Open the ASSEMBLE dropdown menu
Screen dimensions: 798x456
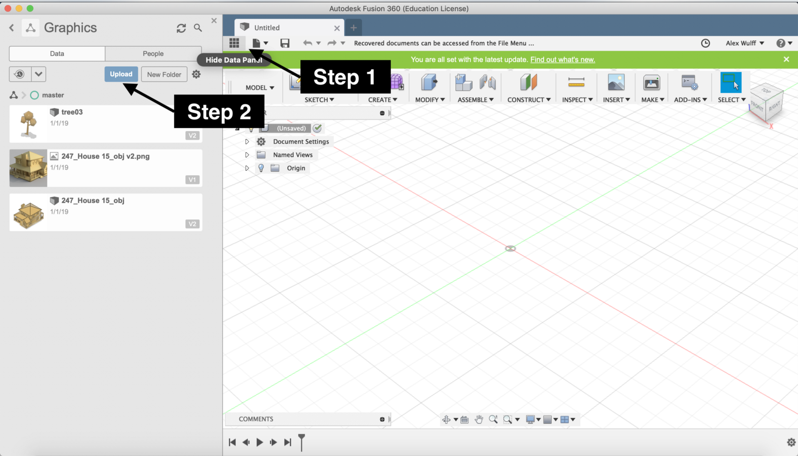tap(476, 100)
